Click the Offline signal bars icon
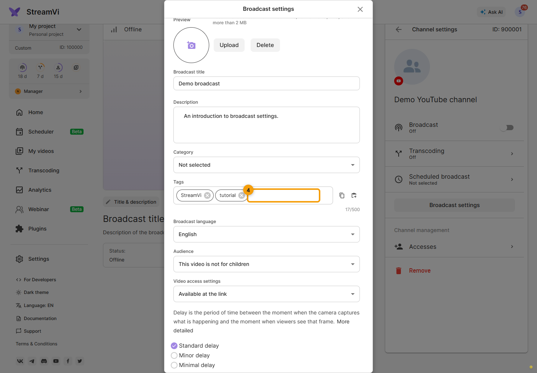 [x=114, y=29]
